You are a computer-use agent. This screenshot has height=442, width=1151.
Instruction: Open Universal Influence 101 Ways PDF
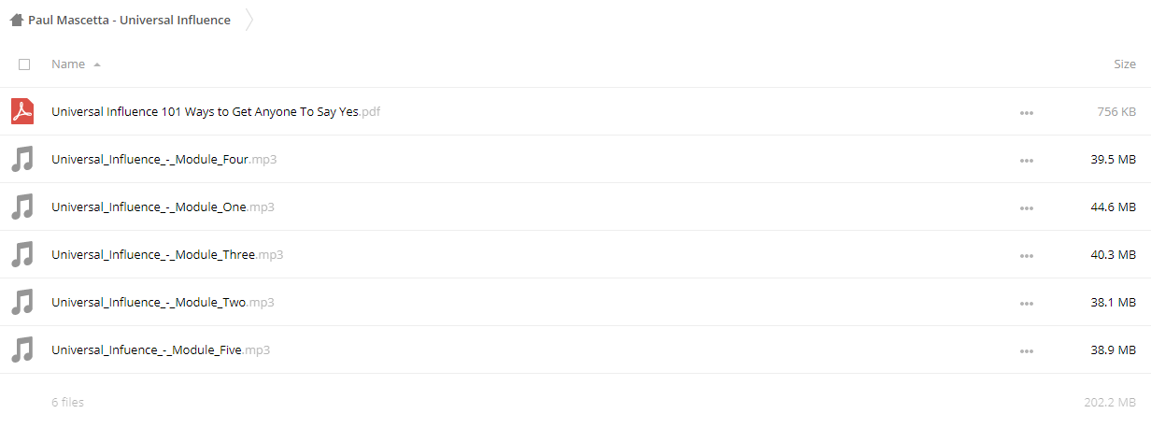[216, 112]
